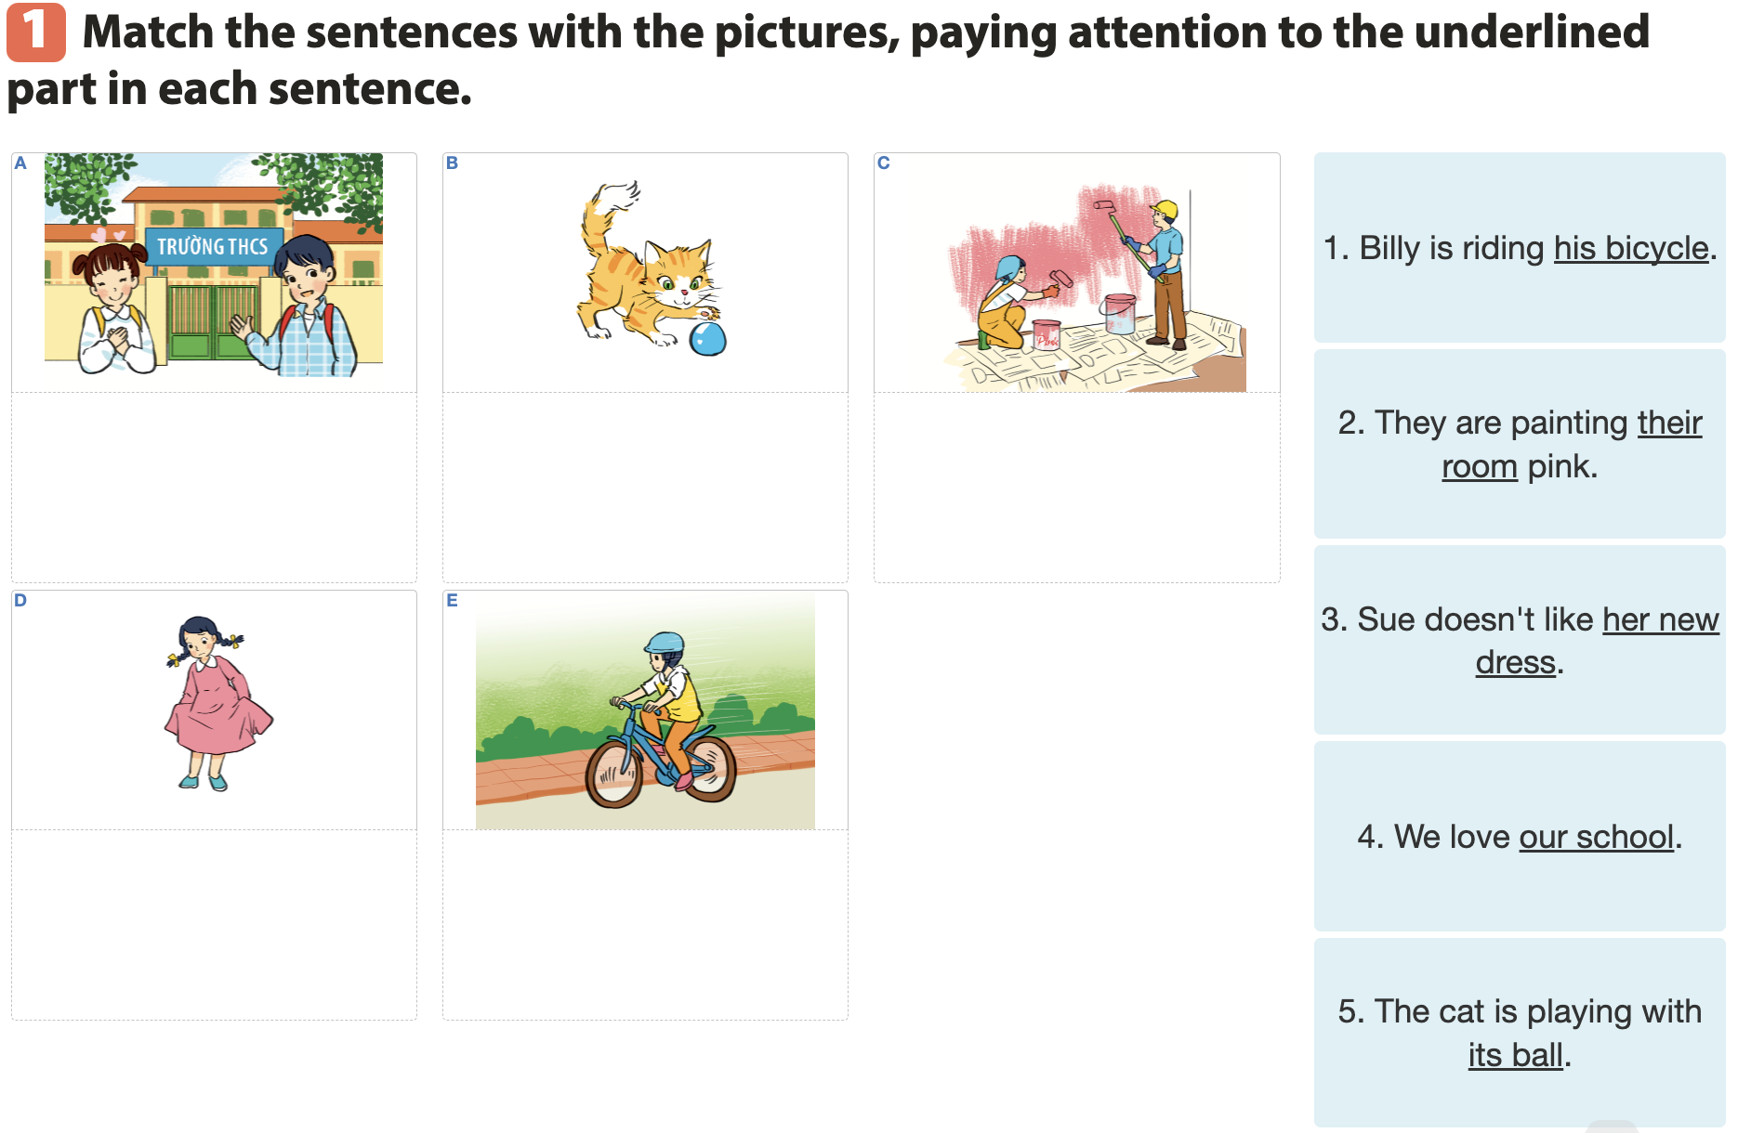Click the letter A label on first picture

[x=20, y=163]
